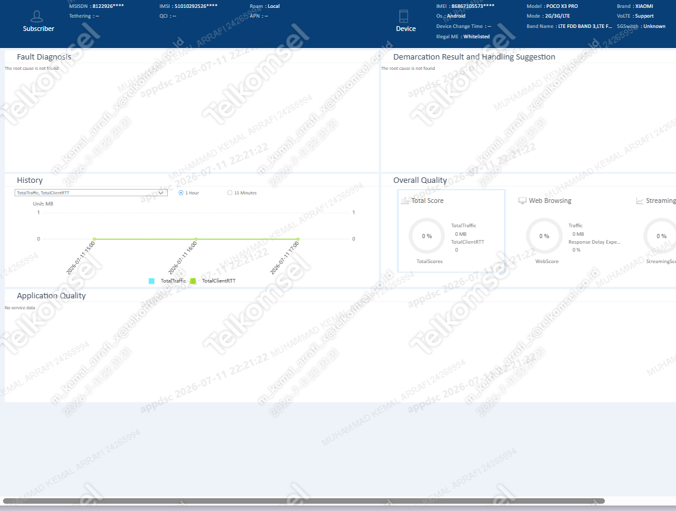Click the Subscriber person icon

coord(37,16)
